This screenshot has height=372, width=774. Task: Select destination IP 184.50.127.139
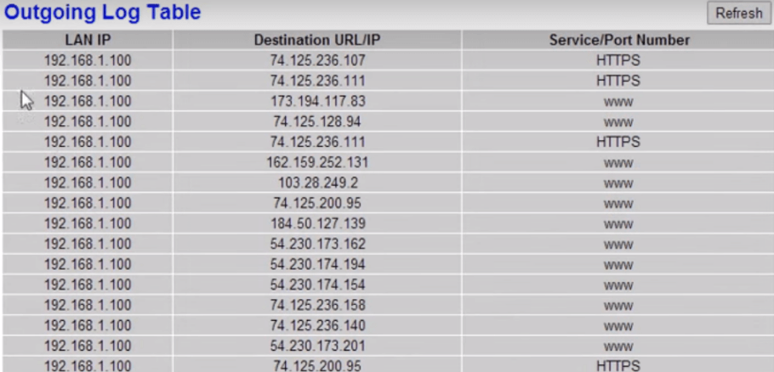(317, 223)
